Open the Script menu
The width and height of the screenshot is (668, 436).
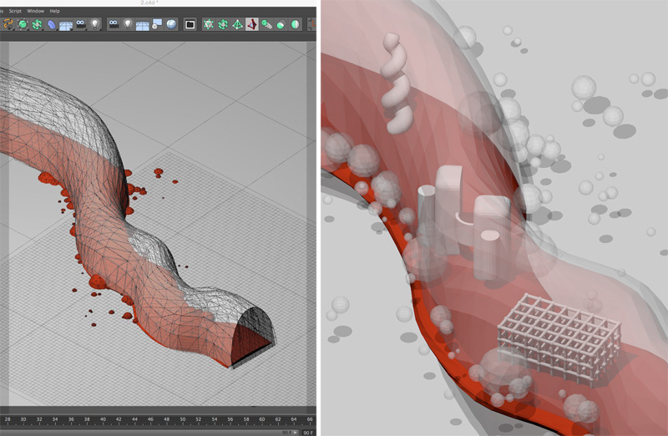pyautogui.click(x=15, y=11)
